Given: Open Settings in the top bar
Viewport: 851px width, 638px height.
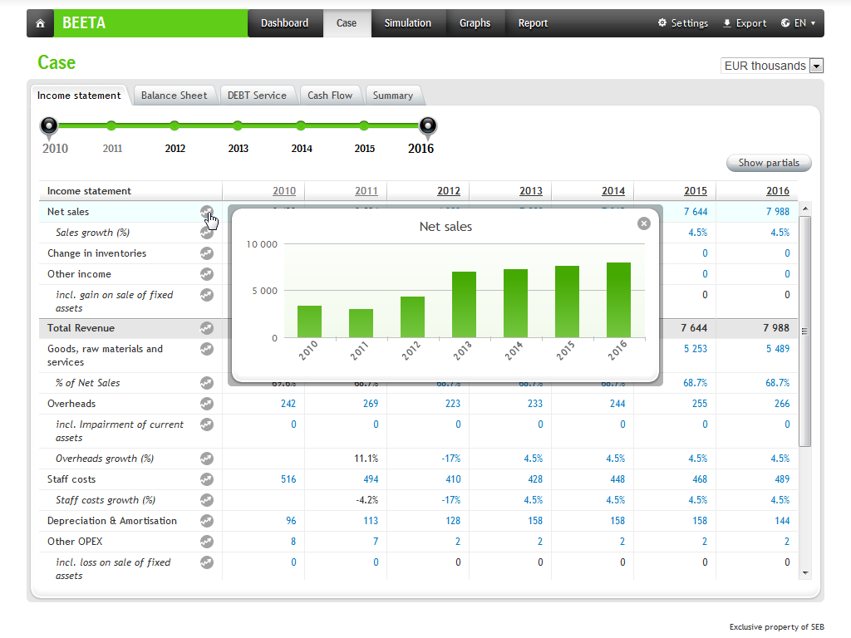Looking at the screenshot, I should click(683, 23).
